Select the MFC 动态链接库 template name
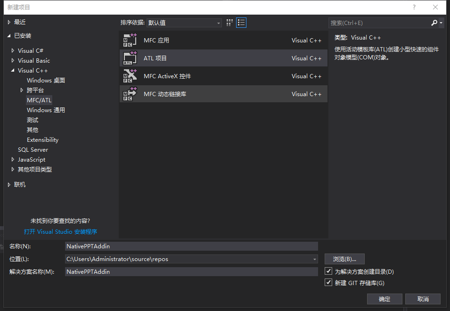450x311 pixels. pos(165,94)
